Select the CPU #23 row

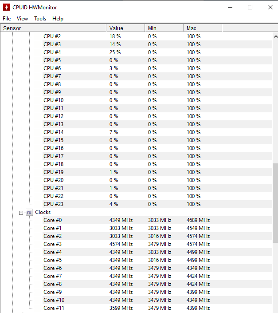[x=157, y=204]
